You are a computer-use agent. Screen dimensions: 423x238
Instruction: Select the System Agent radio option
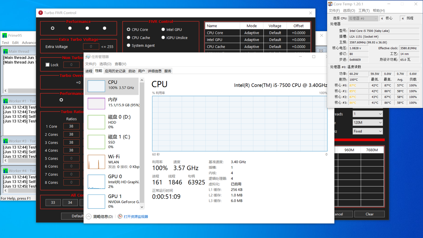coord(128,46)
